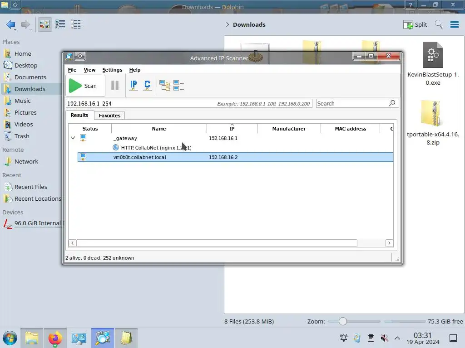Click the search magnifier icon

pos(392,103)
